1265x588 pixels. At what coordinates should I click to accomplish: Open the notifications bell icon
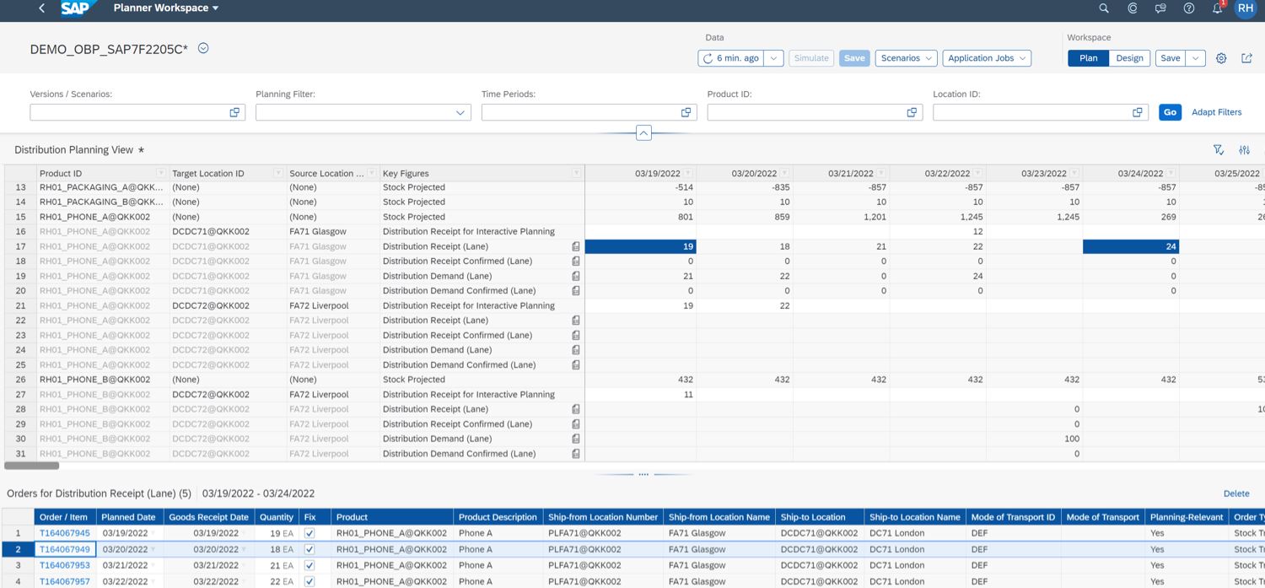[x=1217, y=8]
